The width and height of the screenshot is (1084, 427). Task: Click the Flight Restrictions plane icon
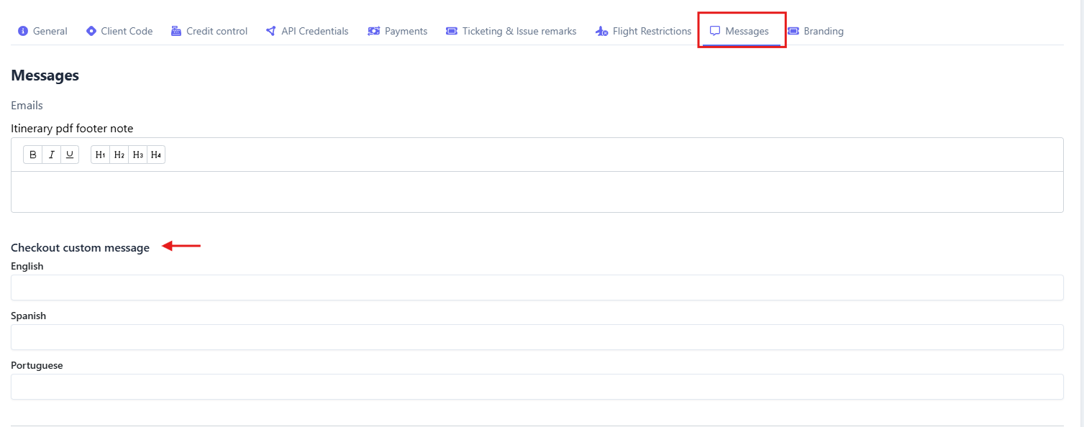pos(602,31)
